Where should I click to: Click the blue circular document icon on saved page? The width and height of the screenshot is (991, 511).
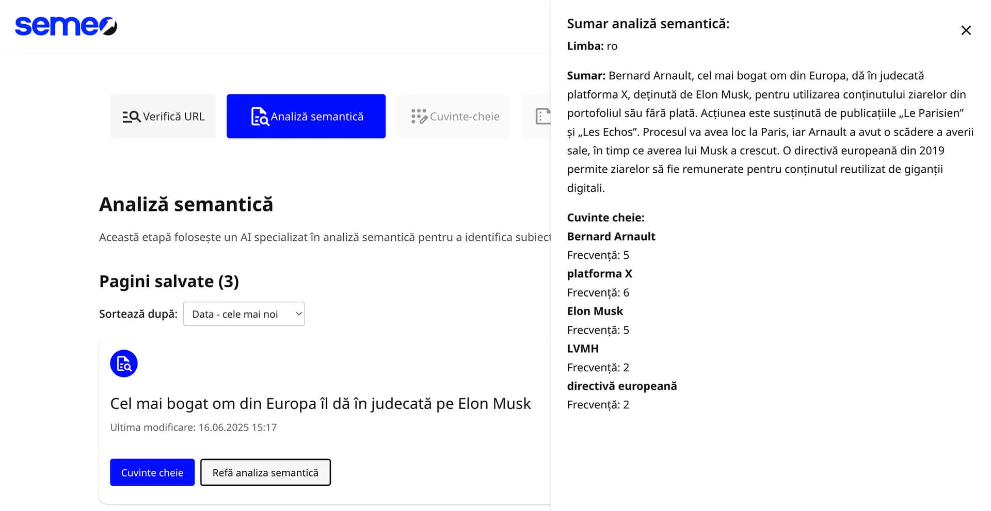(124, 364)
